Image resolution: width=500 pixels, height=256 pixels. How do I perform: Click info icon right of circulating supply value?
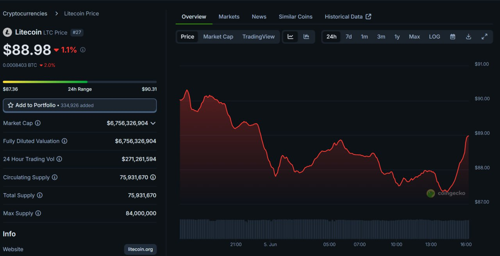(x=153, y=177)
